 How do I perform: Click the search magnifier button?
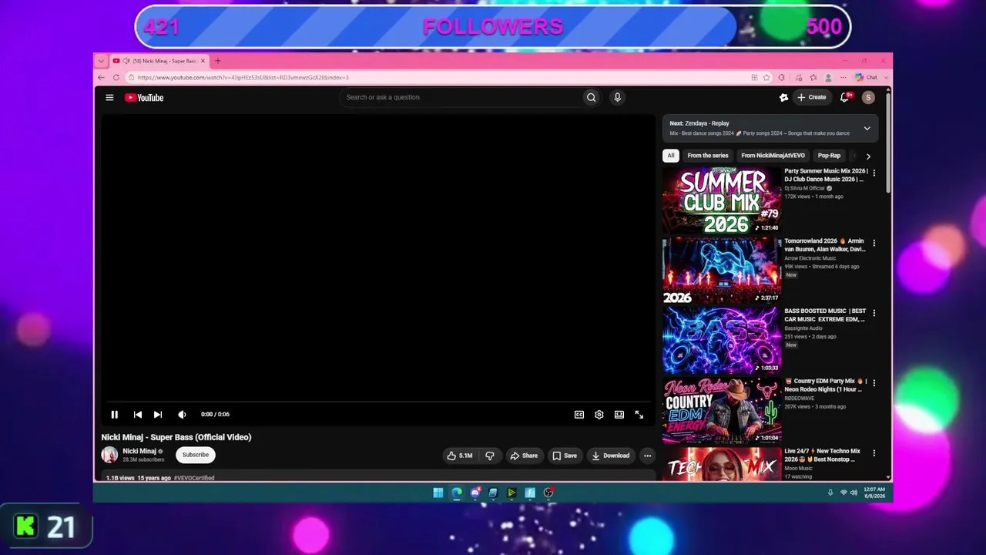[591, 98]
